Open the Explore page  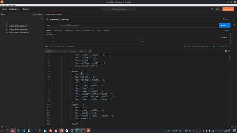[x=26, y=9]
